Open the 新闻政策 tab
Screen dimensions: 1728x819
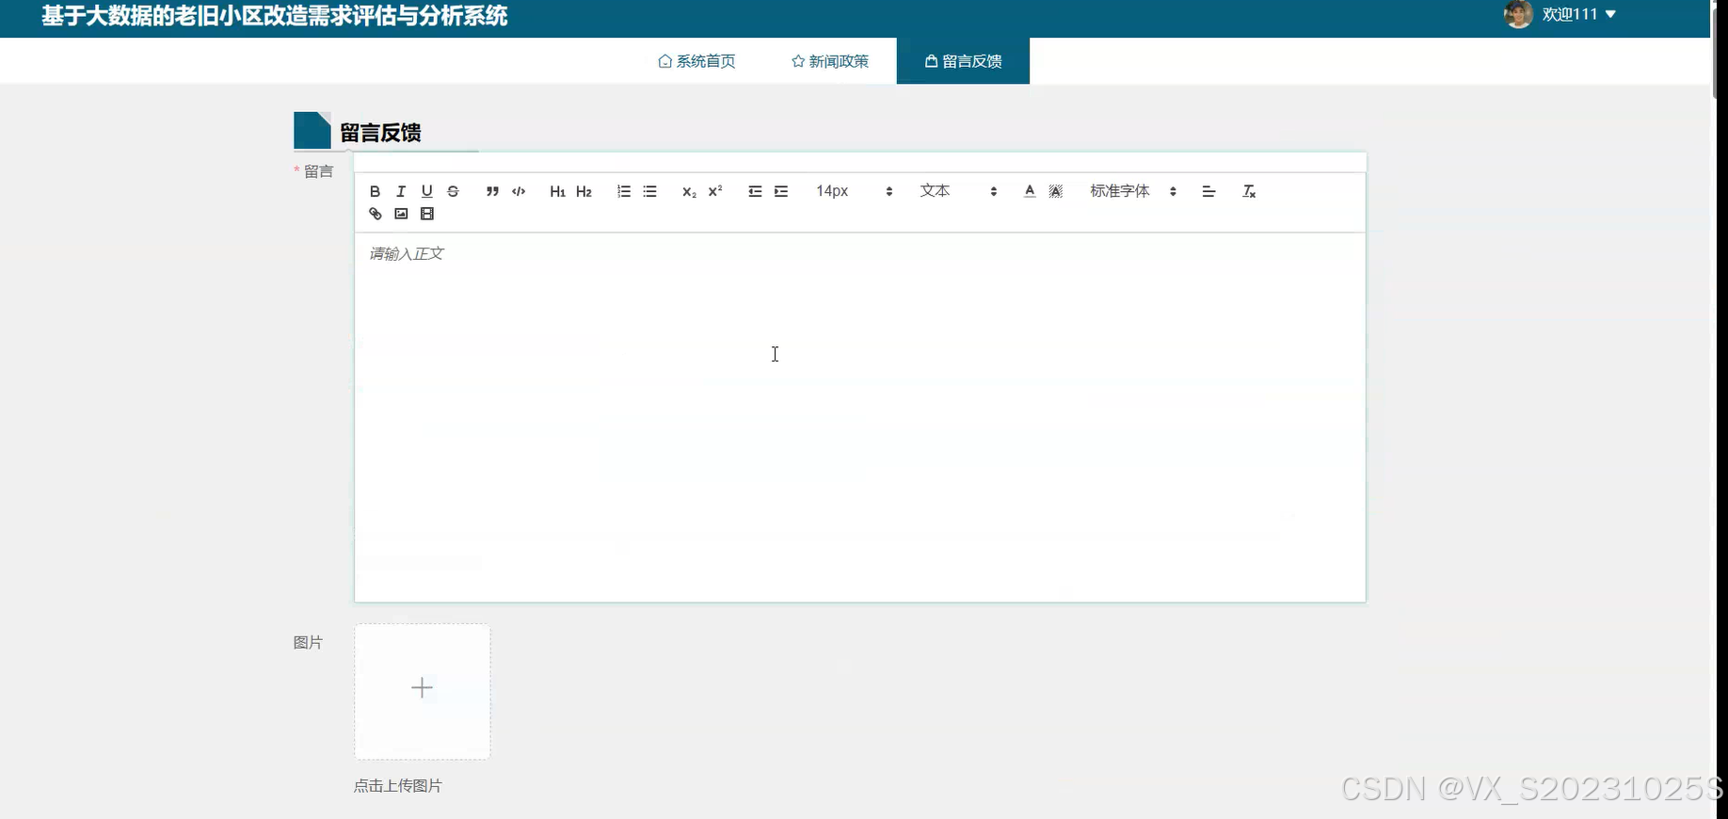[830, 61]
